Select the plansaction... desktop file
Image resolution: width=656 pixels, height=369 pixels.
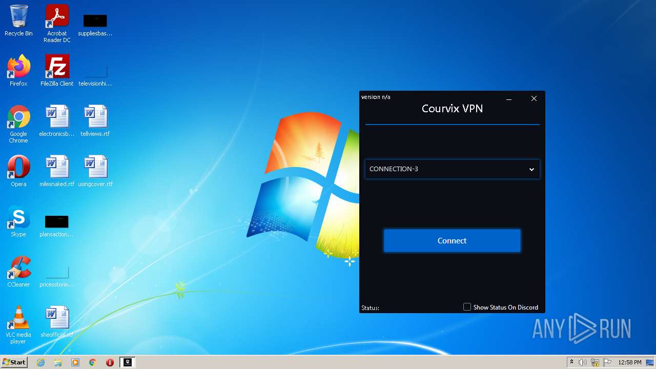coord(57,225)
